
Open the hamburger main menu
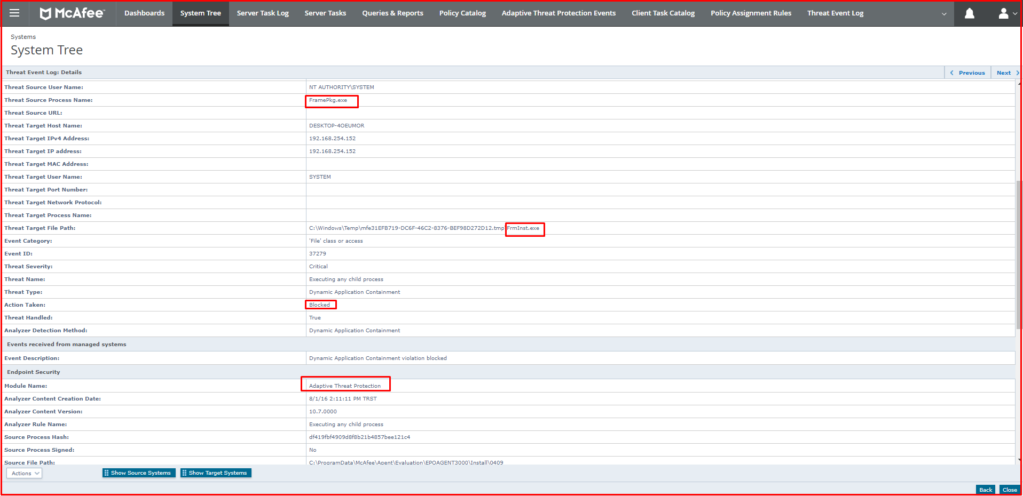pos(14,13)
